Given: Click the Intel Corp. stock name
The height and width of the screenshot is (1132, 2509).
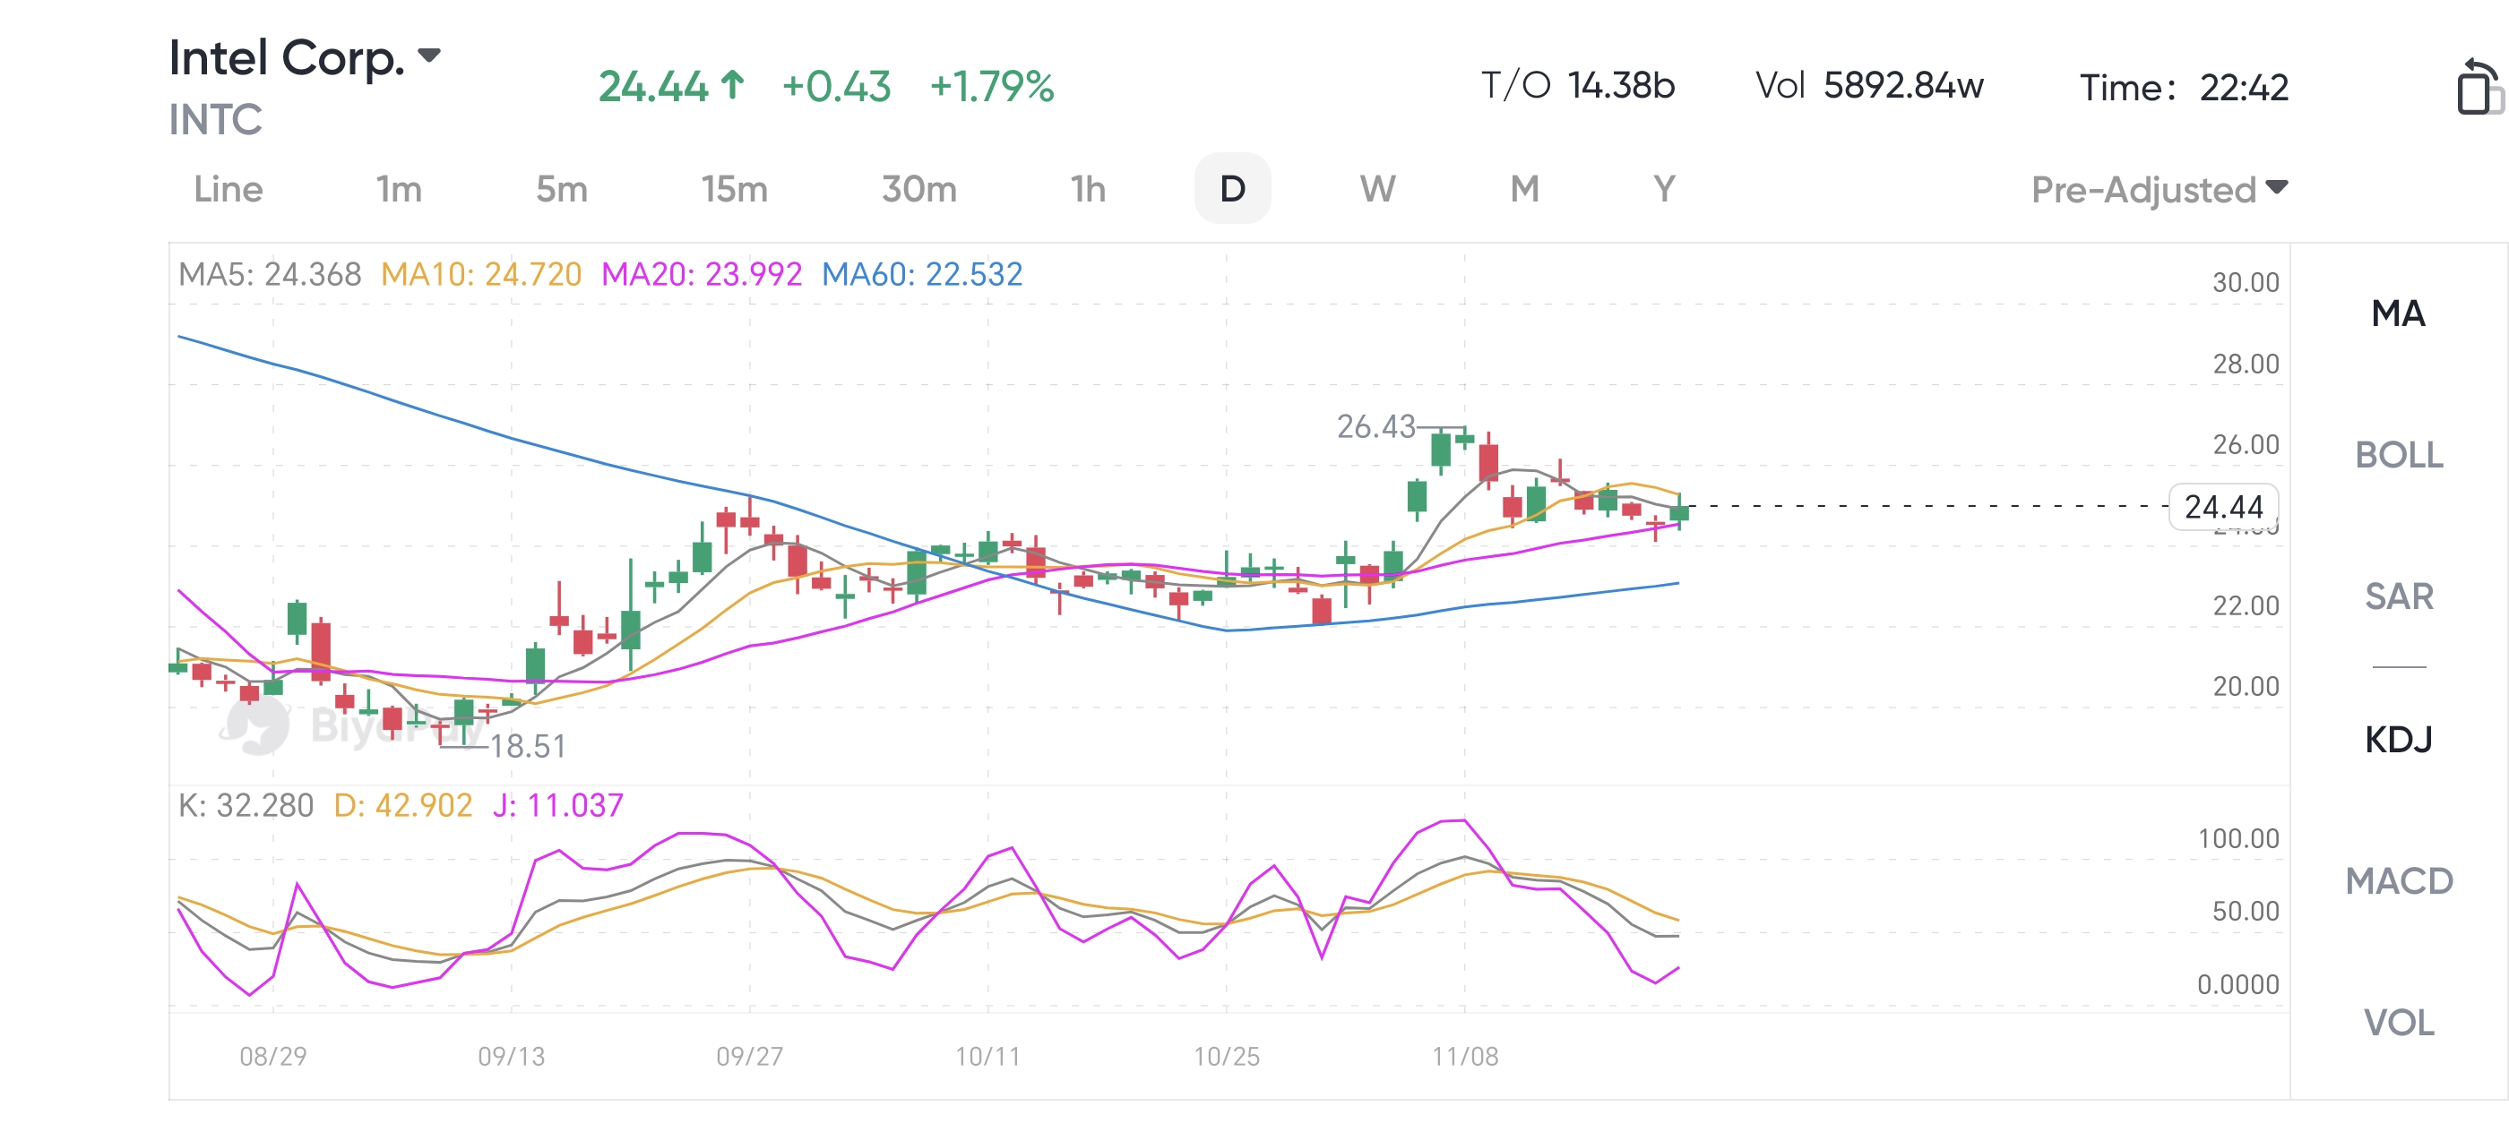Looking at the screenshot, I should click(287, 57).
